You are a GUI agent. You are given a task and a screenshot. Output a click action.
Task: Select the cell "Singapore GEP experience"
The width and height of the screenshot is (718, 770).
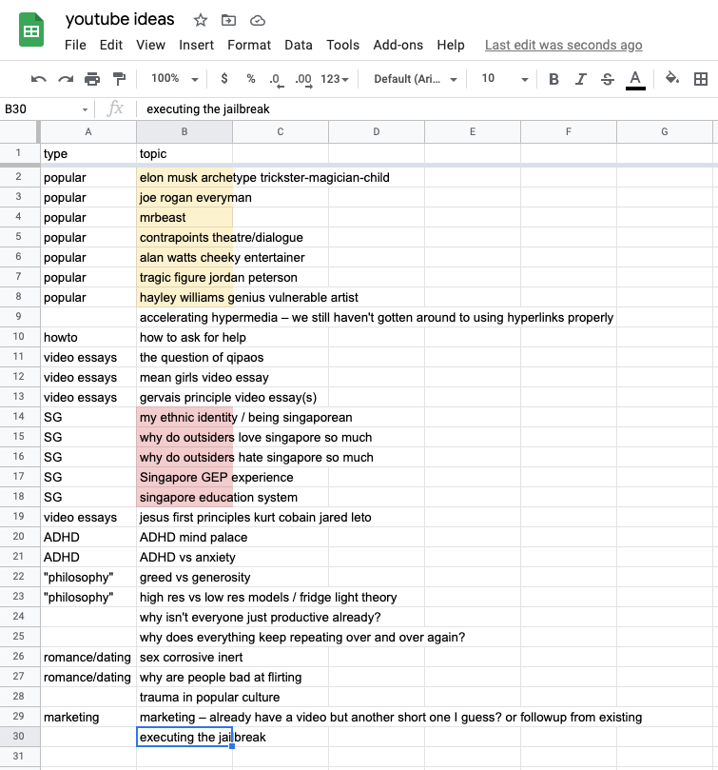184,477
